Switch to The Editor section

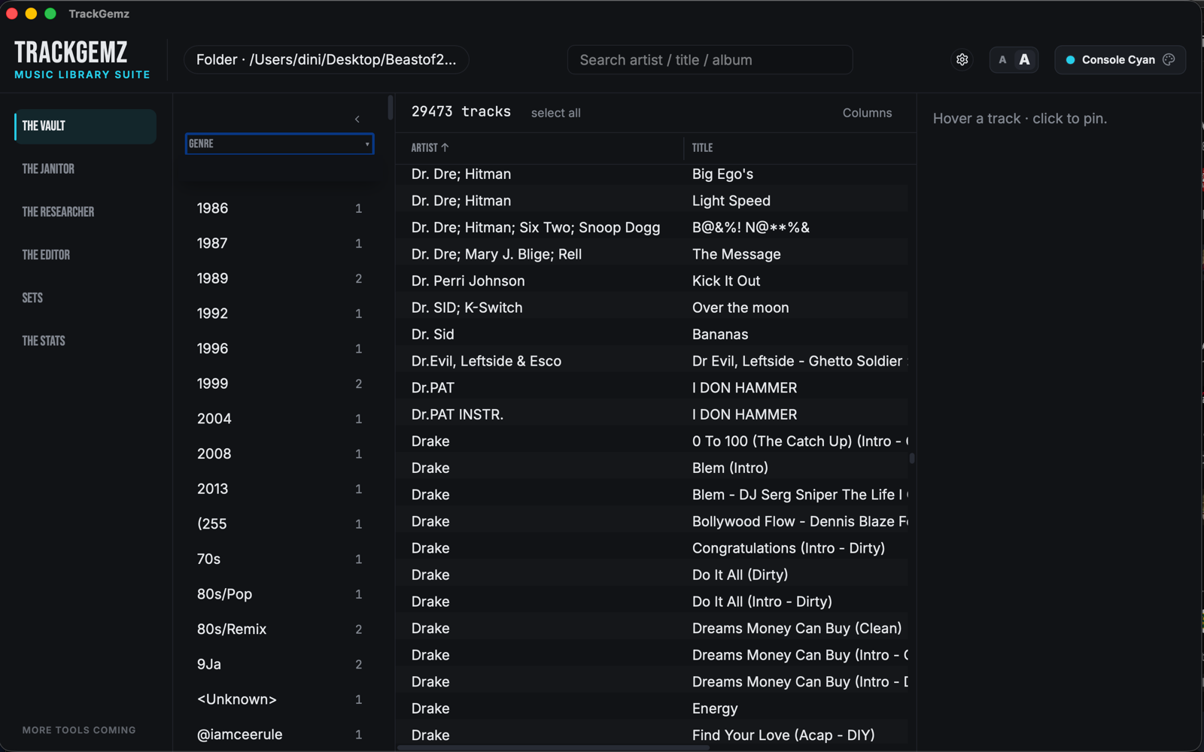pyautogui.click(x=85, y=254)
